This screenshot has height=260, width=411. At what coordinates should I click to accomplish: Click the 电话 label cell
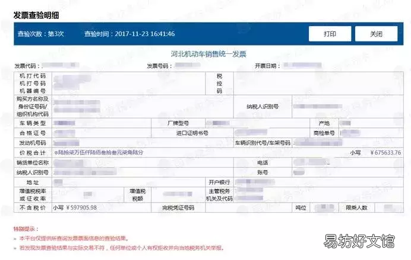point(263,162)
